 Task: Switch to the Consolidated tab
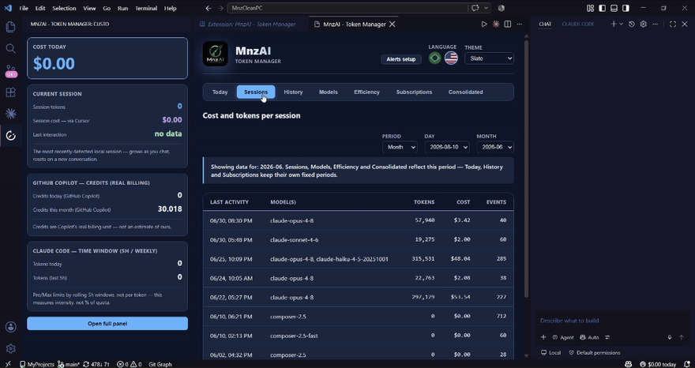tap(465, 92)
